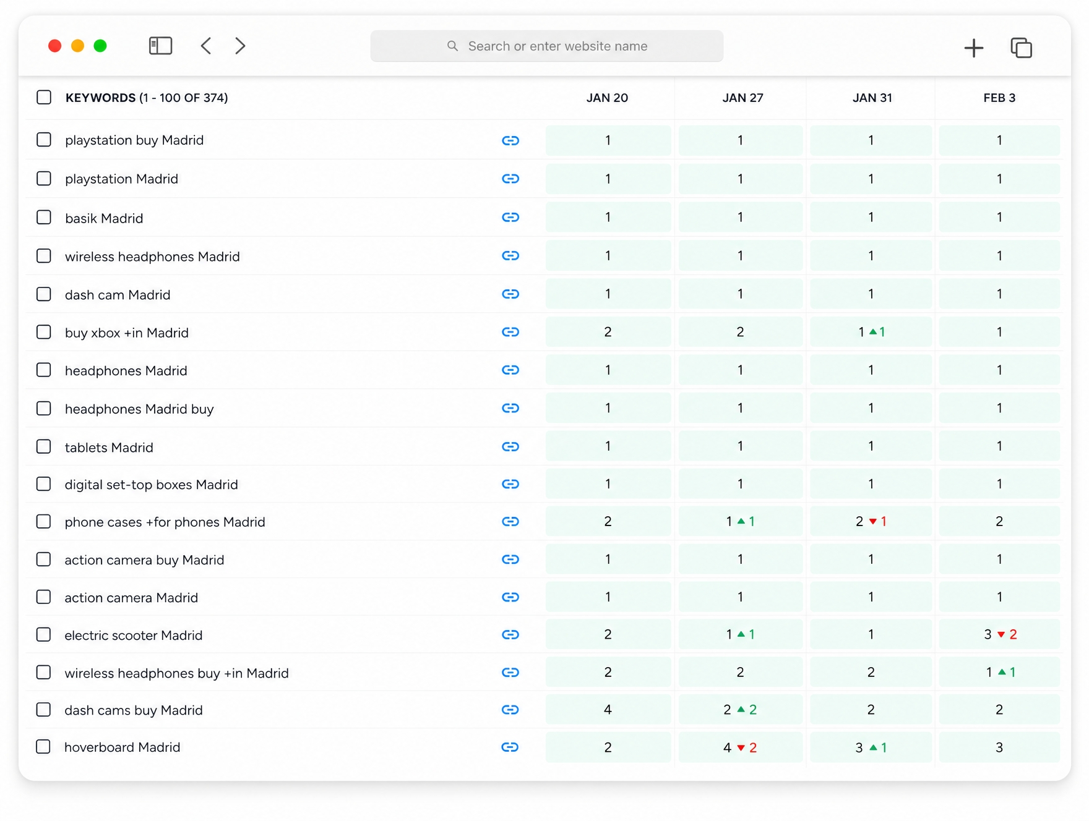Image resolution: width=1089 pixels, height=821 pixels.
Task: Select checkbox for buy xbox +in Madrid
Action: pyautogui.click(x=44, y=332)
